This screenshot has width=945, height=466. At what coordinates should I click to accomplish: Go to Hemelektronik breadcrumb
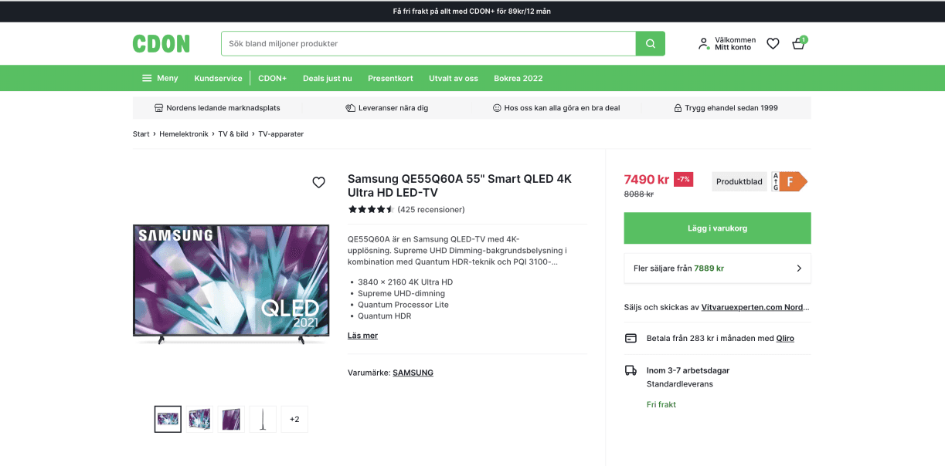coord(184,134)
